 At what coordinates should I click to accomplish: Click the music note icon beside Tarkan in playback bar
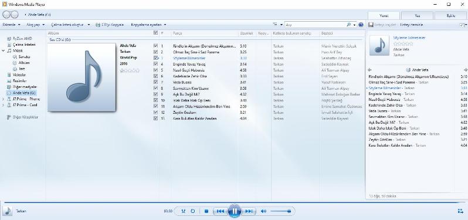(x=8, y=211)
